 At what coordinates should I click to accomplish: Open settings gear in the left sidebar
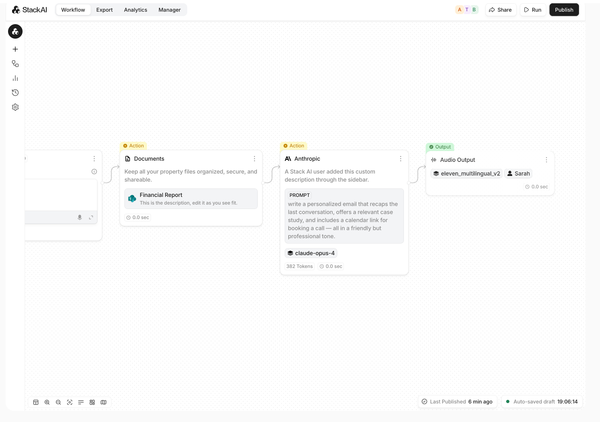pos(15,107)
